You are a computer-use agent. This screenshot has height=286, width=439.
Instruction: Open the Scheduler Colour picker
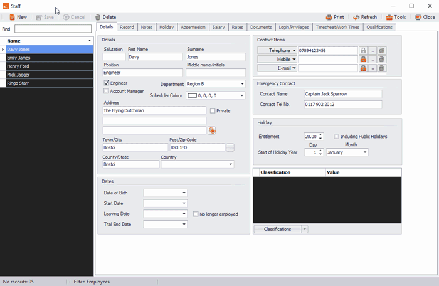(x=242, y=96)
